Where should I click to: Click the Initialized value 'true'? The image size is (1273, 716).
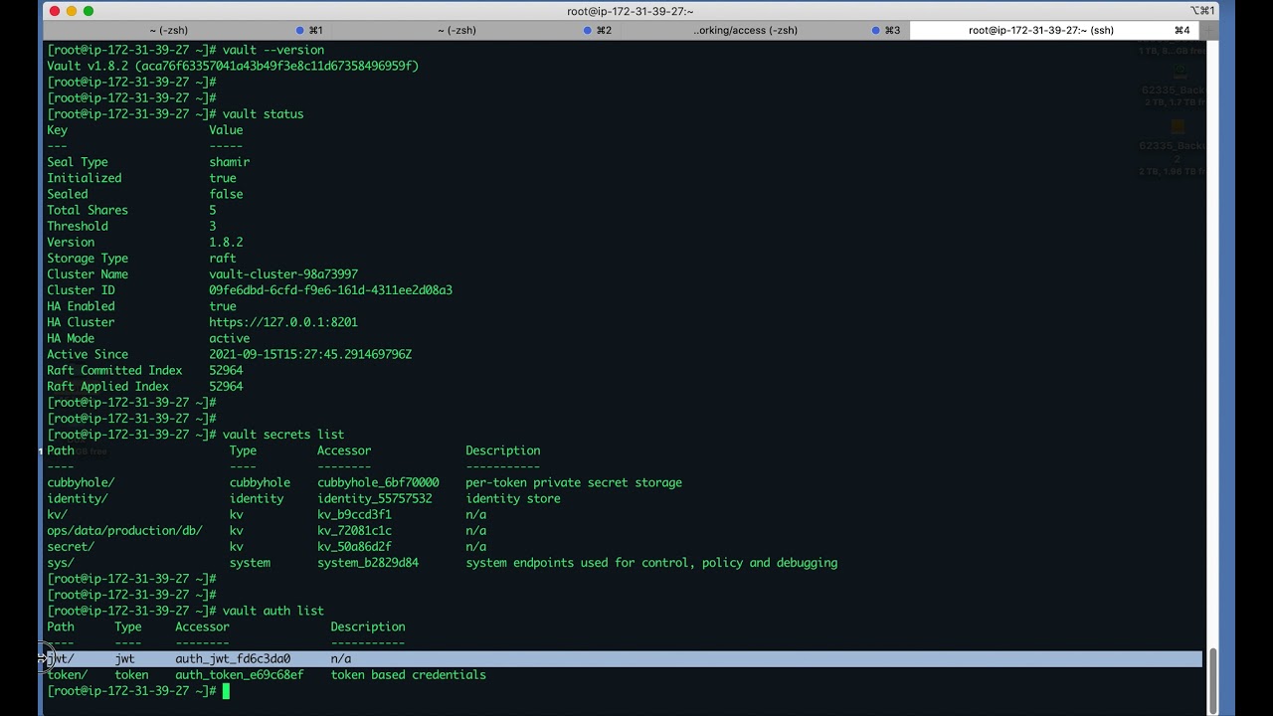tap(223, 178)
